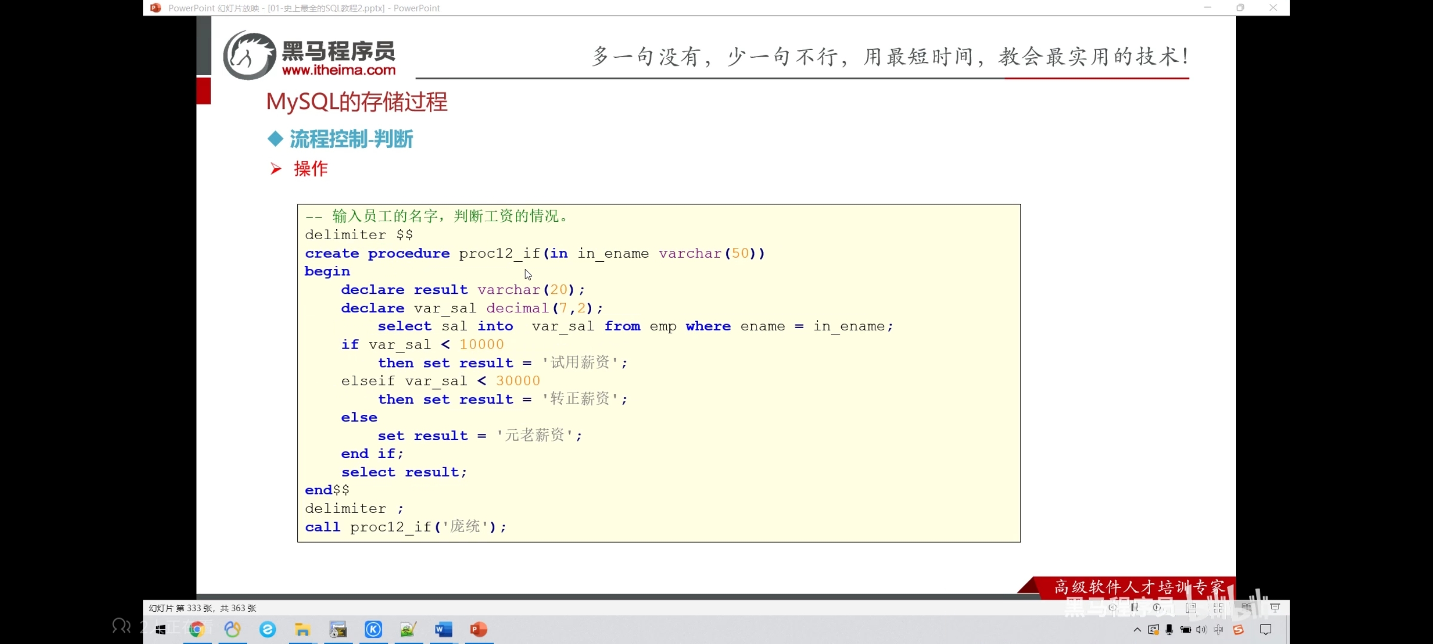
Task: Toggle Chinese input mode indicator
Action: click(x=1218, y=630)
